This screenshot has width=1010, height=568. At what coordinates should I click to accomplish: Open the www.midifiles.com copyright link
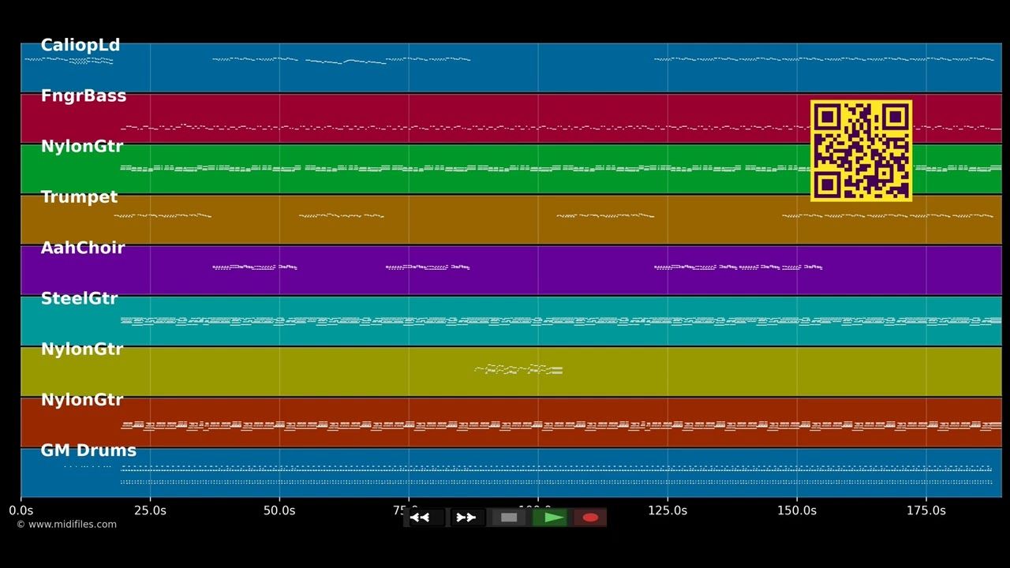click(x=66, y=525)
